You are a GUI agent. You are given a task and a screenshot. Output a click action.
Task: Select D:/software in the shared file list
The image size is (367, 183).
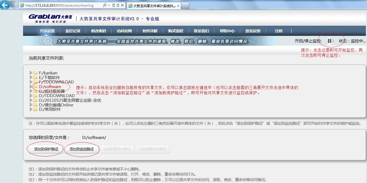tap(50, 87)
